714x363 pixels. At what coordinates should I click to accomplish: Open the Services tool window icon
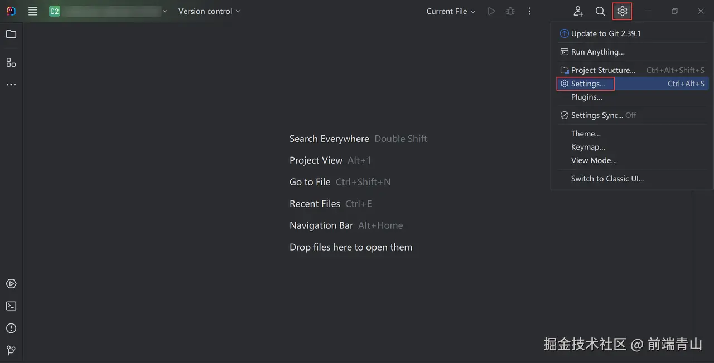point(11,284)
